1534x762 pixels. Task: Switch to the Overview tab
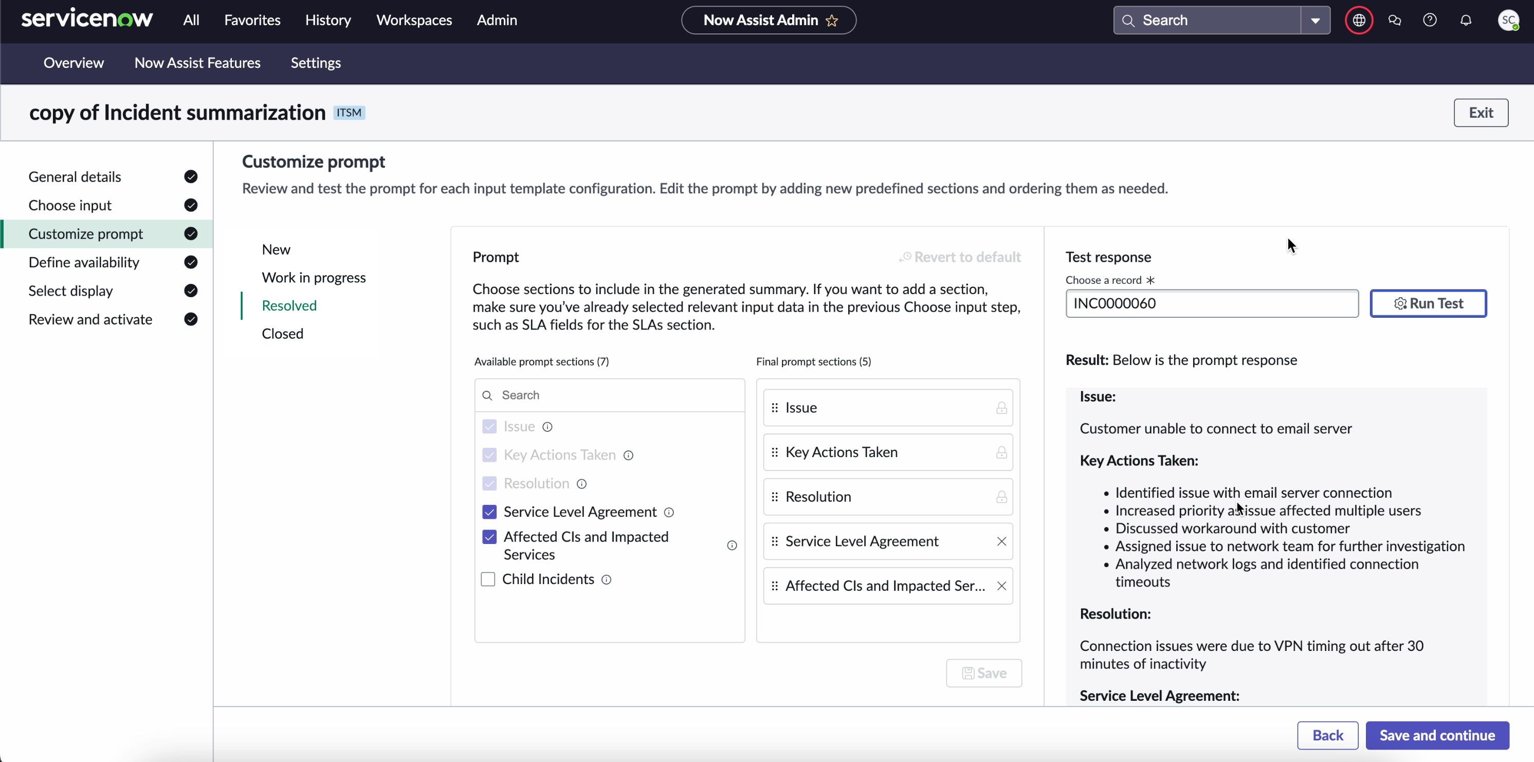point(73,63)
